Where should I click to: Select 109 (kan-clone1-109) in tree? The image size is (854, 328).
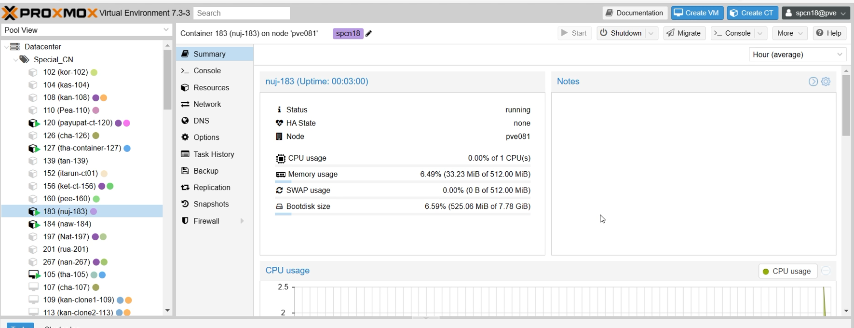[82, 300]
